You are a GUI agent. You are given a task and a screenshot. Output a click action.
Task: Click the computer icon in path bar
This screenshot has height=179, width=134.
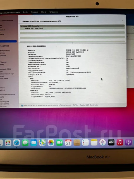(x=22, y=106)
